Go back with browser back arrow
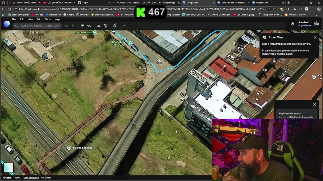 click(3, 9)
